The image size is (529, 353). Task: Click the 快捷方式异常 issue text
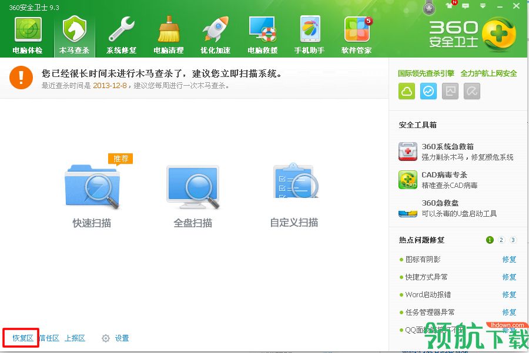pos(426,277)
